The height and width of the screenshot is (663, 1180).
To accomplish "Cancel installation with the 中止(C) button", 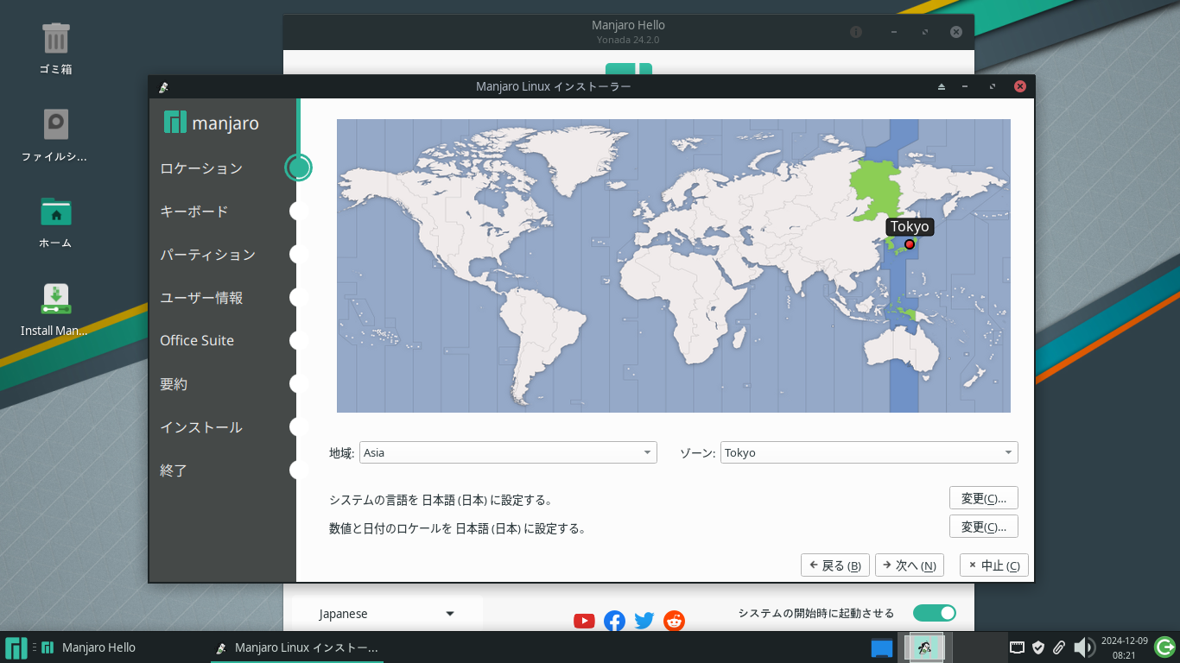I will (x=994, y=565).
